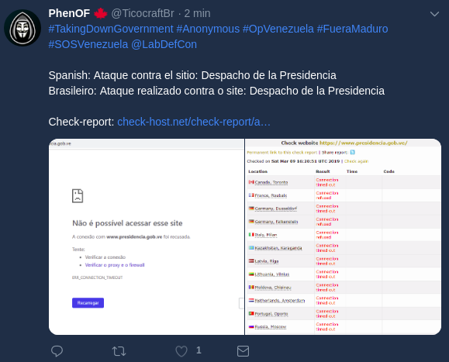Expand the tweet options chevron menu

click(434, 14)
